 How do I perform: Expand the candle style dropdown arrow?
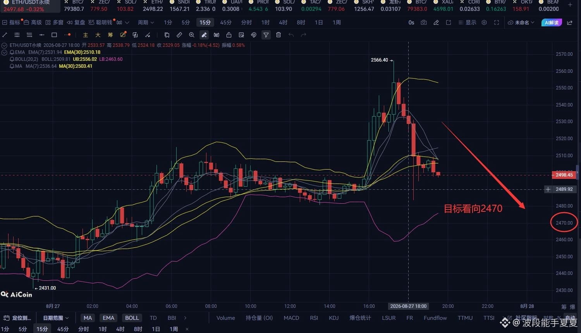127,22
